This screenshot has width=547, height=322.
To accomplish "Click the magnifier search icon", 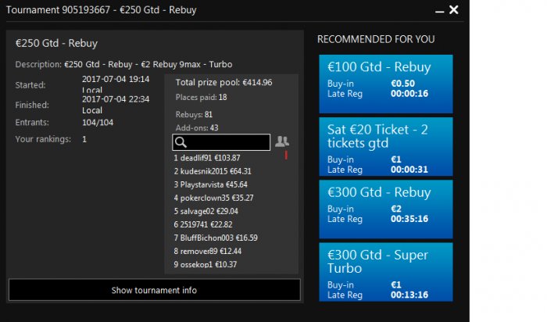I will click(181, 142).
